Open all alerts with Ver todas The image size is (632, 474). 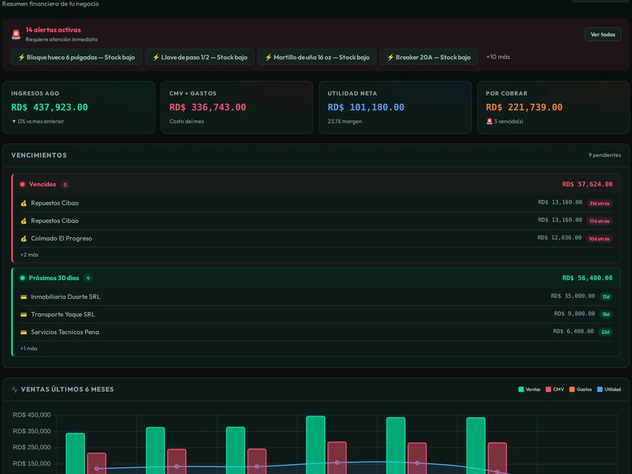[x=602, y=35]
